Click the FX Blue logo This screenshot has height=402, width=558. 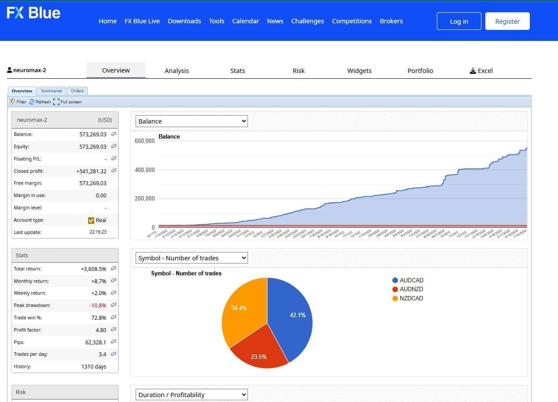[x=33, y=13]
